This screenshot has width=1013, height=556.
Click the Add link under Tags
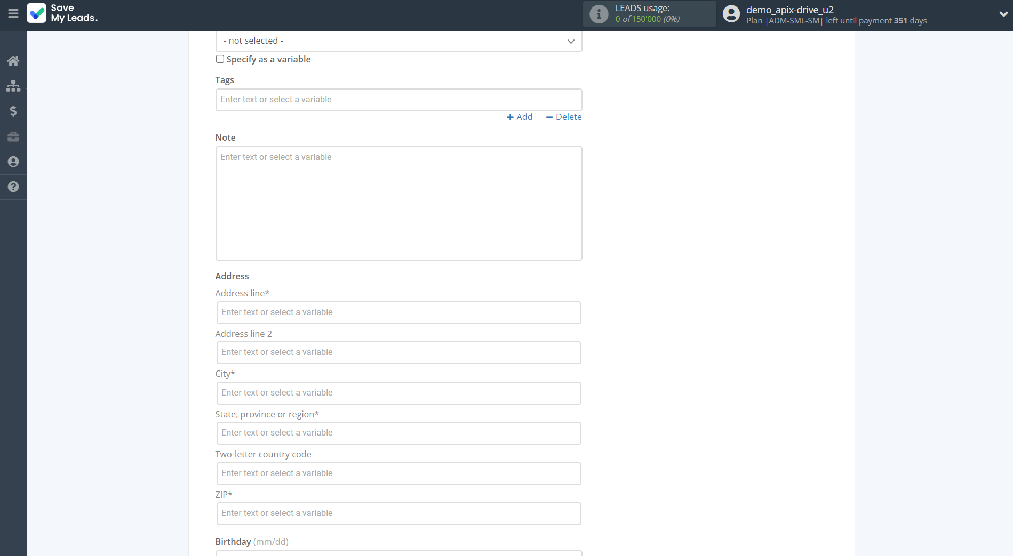pyautogui.click(x=520, y=117)
